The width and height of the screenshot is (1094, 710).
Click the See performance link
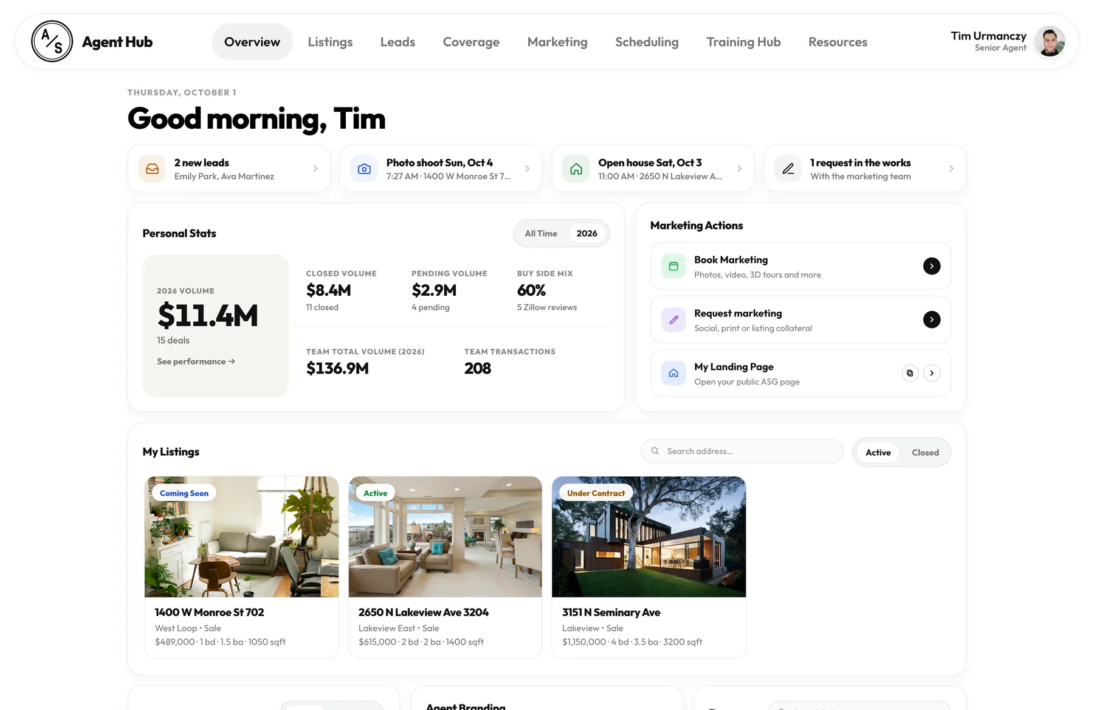coord(196,361)
